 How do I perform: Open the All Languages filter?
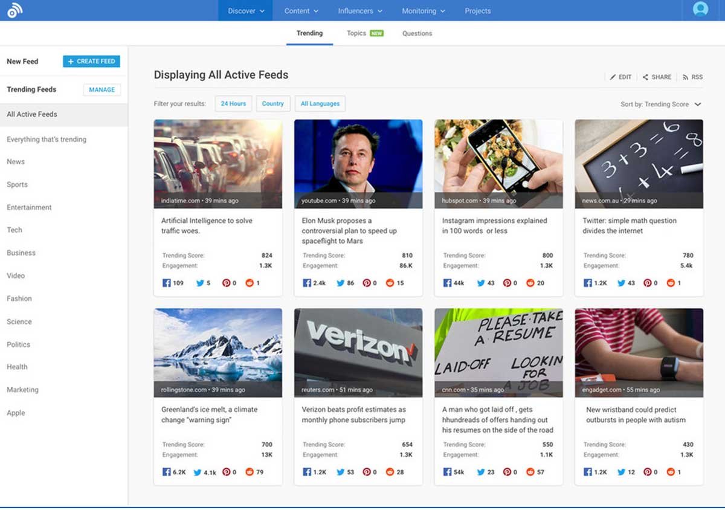pyautogui.click(x=320, y=103)
